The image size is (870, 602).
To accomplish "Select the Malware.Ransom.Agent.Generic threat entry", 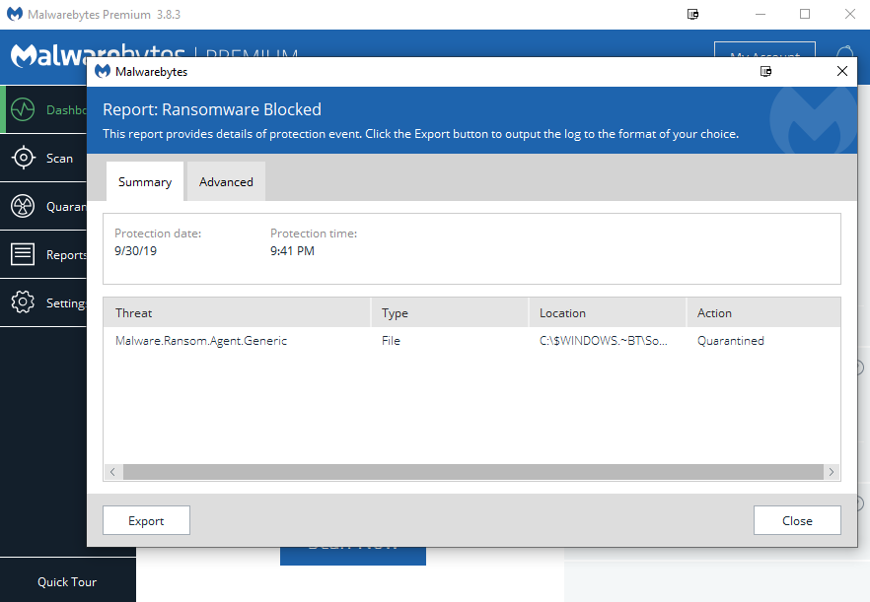I will (x=201, y=340).
